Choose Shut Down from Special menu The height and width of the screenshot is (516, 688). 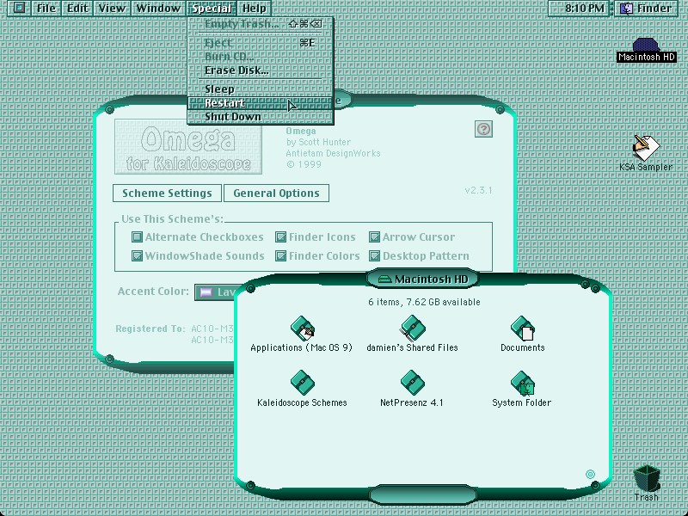click(x=261, y=117)
